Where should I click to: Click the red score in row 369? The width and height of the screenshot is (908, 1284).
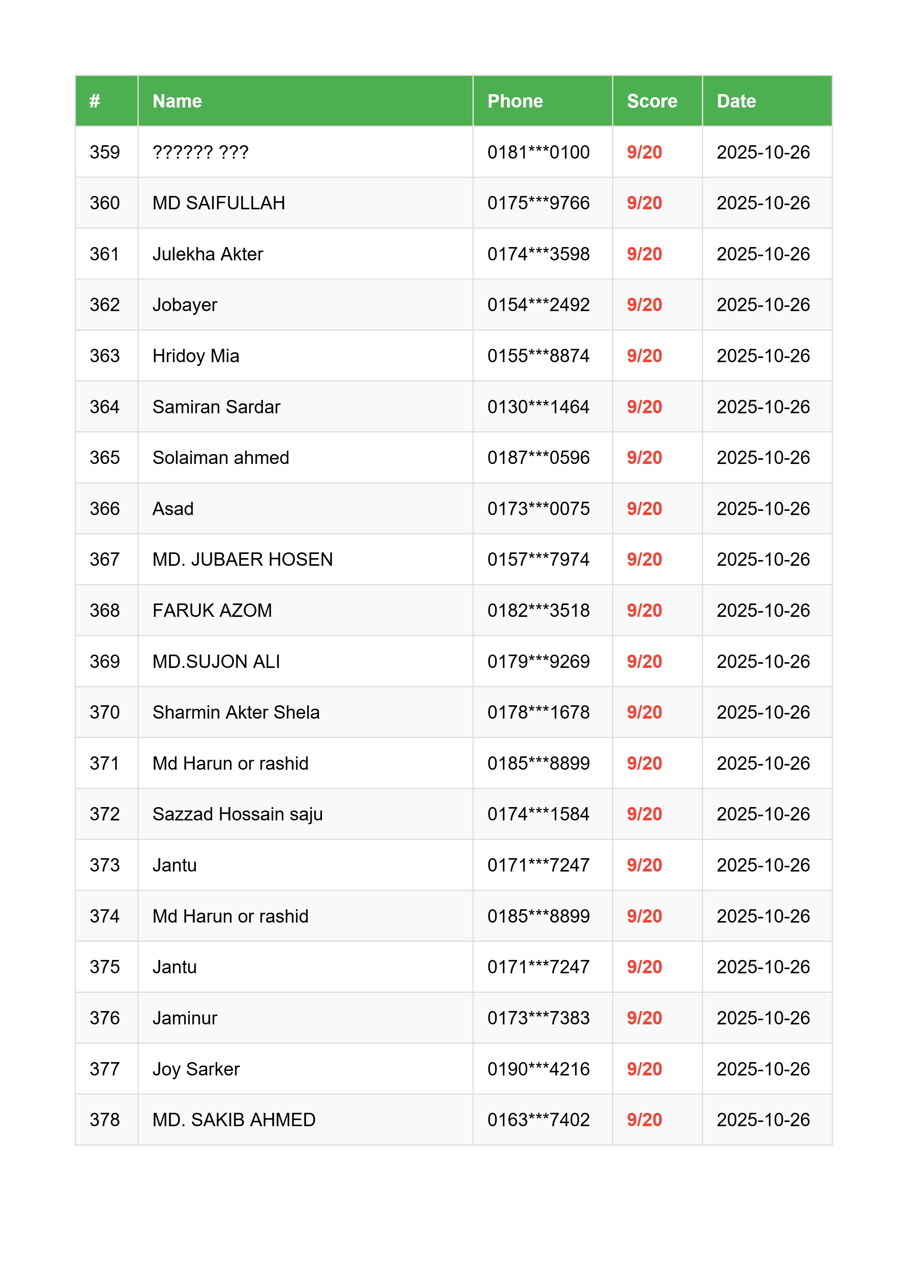(644, 661)
